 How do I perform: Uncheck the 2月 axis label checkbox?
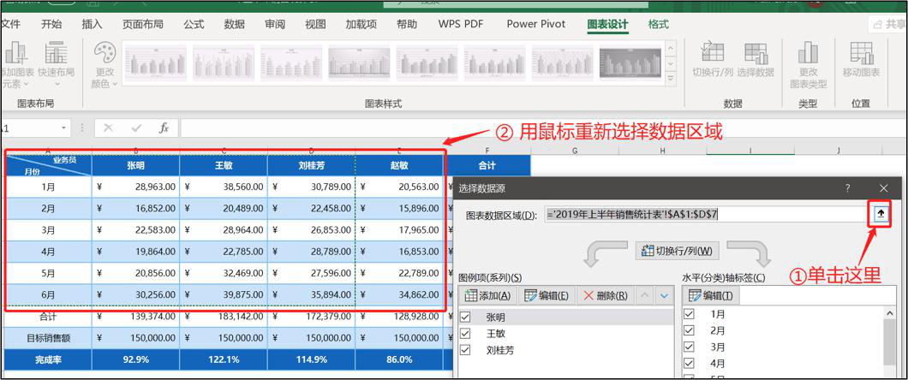click(x=689, y=331)
